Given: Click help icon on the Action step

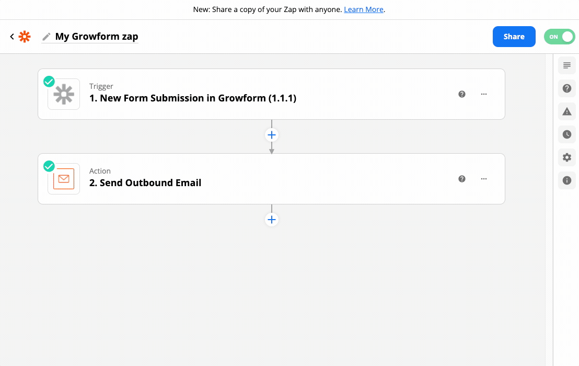Looking at the screenshot, I should [x=462, y=179].
